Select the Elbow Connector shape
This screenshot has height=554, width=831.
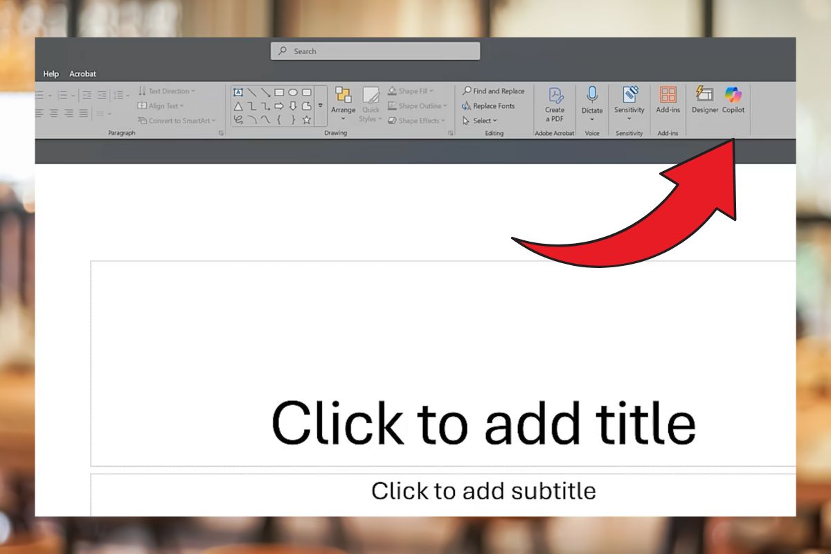pos(252,106)
